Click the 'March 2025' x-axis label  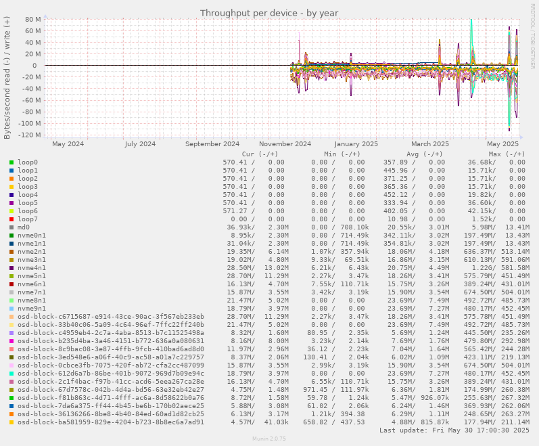pos(430,143)
